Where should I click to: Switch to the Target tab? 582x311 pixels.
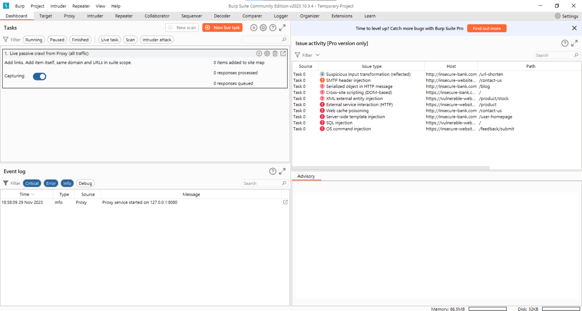click(45, 16)
